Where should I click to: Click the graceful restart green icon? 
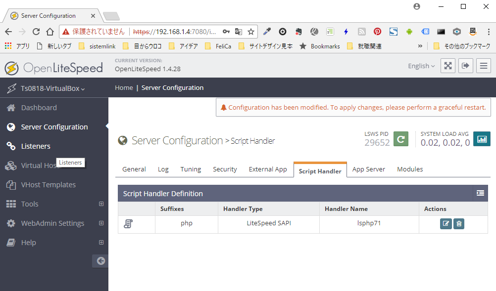[401, 139]
